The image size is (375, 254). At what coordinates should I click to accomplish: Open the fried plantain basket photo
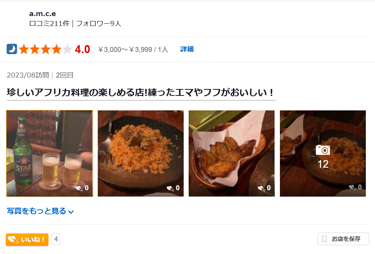pos(231,153)
